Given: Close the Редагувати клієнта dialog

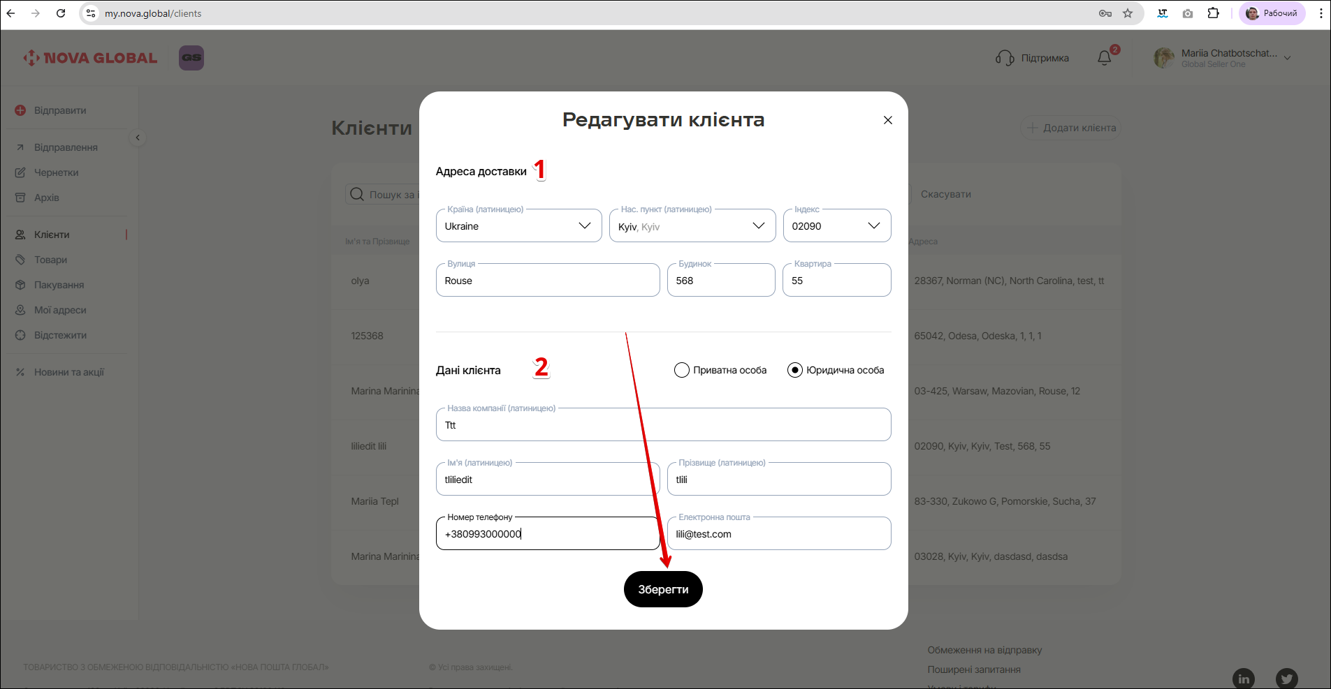Looking at the screenshot, I should [x=888, y=120].
